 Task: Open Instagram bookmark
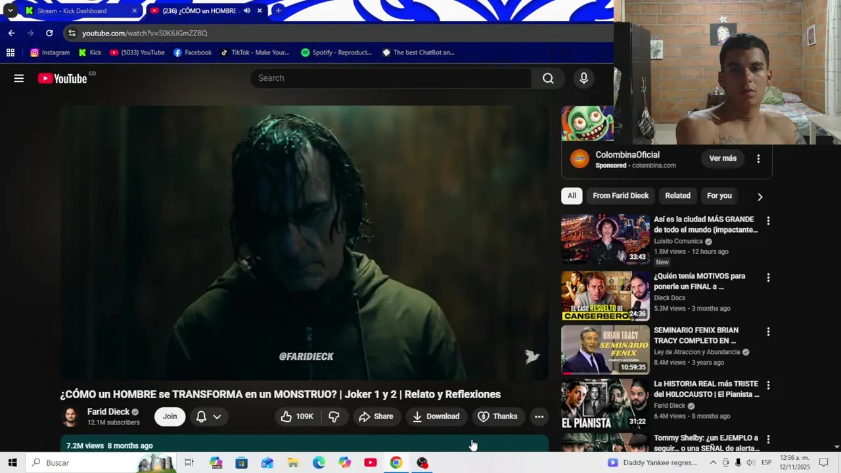pos(50,53)
